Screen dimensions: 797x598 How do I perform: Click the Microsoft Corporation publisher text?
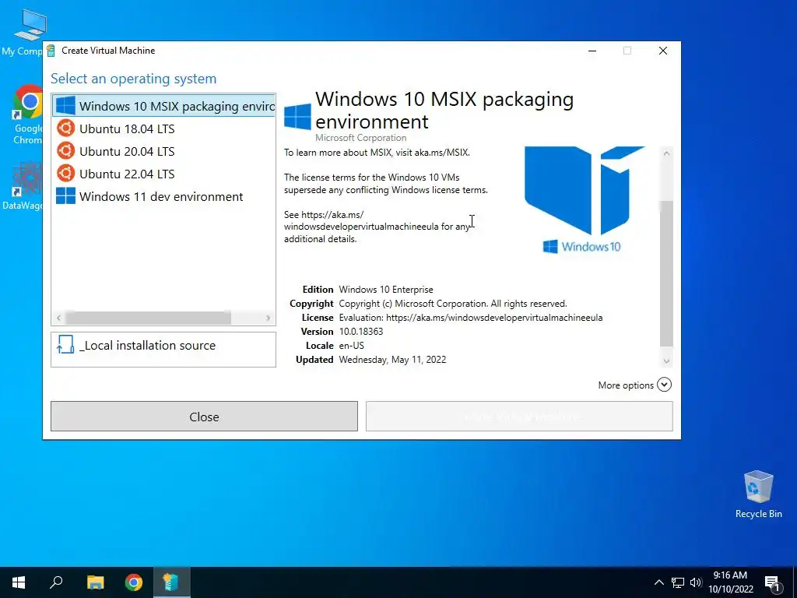pos(361,138)
